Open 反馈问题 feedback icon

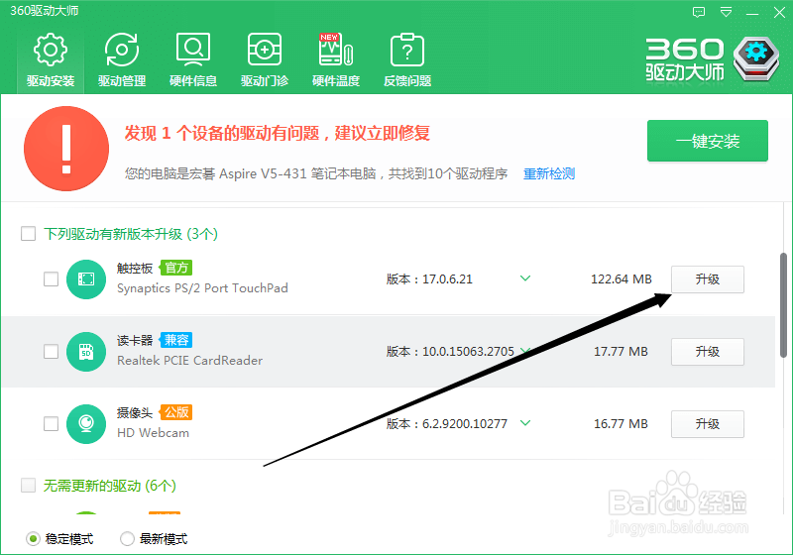(407, 59)
